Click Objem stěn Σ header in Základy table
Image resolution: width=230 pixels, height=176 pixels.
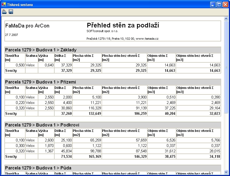pos(161,58)
